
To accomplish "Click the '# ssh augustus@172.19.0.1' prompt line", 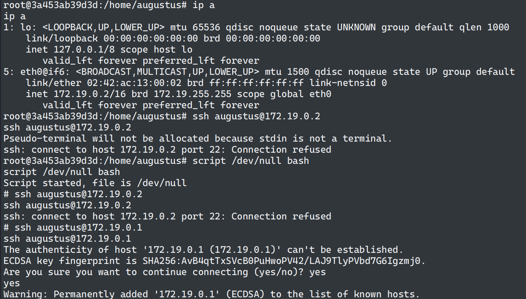I will (73, 228).
